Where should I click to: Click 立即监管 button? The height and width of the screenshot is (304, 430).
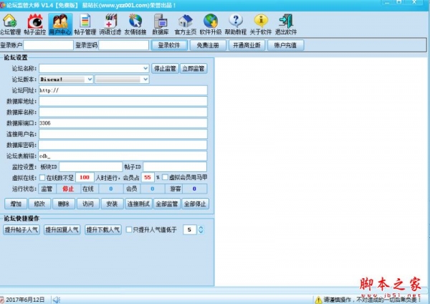tap(193, 68)
